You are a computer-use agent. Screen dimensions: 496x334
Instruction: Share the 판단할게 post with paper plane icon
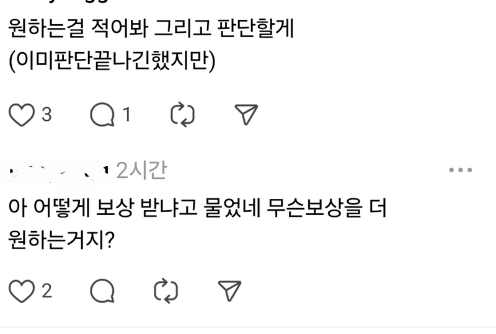[246, 114]
